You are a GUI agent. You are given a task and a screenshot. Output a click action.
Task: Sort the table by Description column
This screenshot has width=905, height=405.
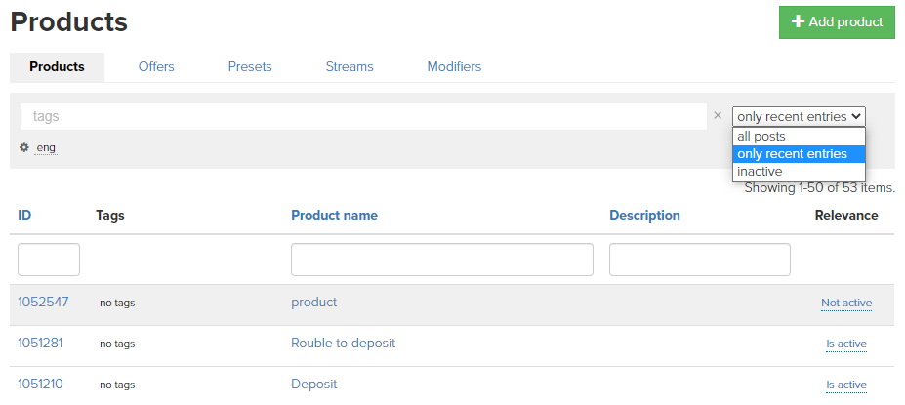pos(644,216)
